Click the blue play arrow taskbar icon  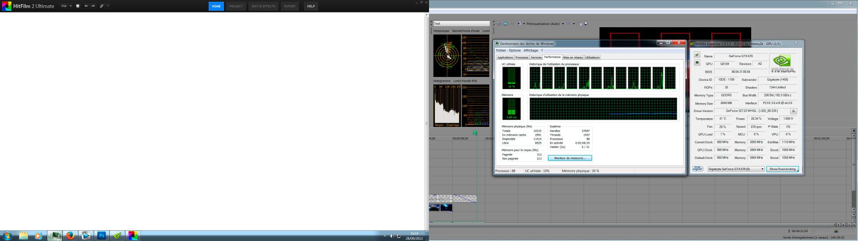click(x=86, y=236)
